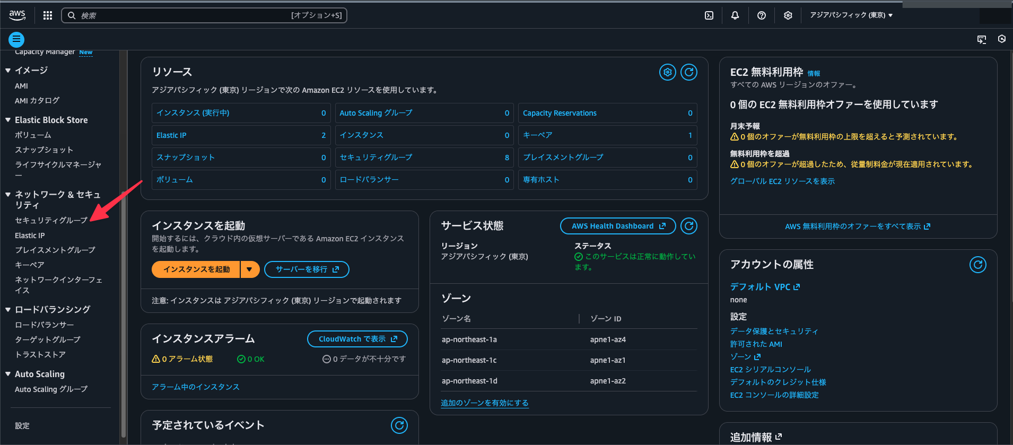Click the search input field
Screen dimensions: 1013x445
point(204,15)
